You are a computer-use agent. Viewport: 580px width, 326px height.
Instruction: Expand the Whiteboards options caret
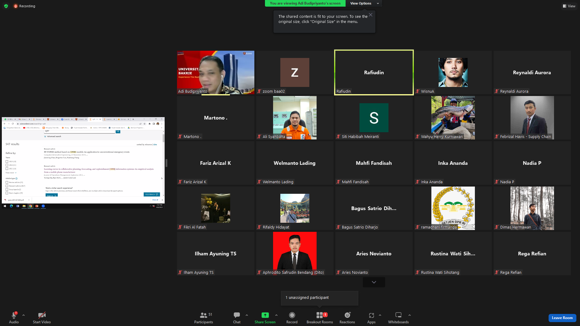(x=410, y=315)
